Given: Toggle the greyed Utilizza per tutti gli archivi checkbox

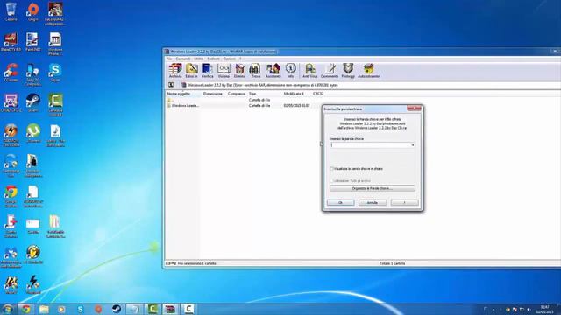Looking at the screenshot, I should 331,181.
